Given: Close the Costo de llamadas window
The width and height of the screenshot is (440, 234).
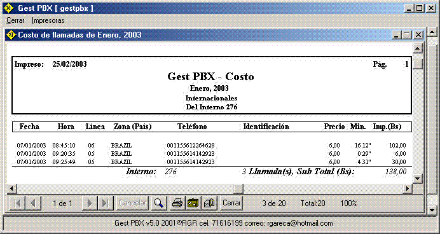Looking at the screenshot, I should pyautogui.click(x=418, y=35).
